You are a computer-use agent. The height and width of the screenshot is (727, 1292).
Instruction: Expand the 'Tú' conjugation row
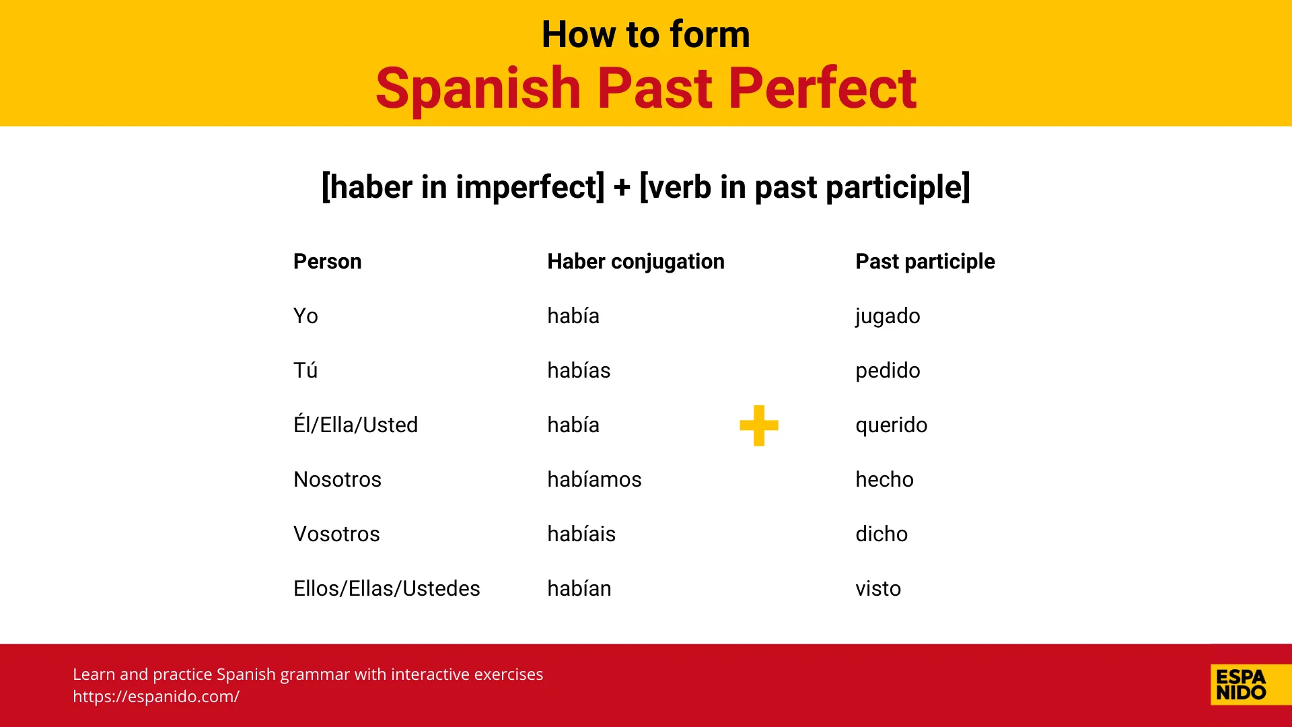[x=306, y=370]
